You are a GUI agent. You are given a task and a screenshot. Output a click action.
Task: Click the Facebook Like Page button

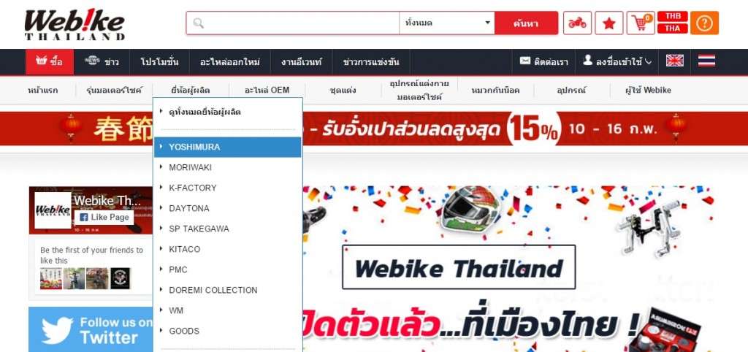coord(104,217)
